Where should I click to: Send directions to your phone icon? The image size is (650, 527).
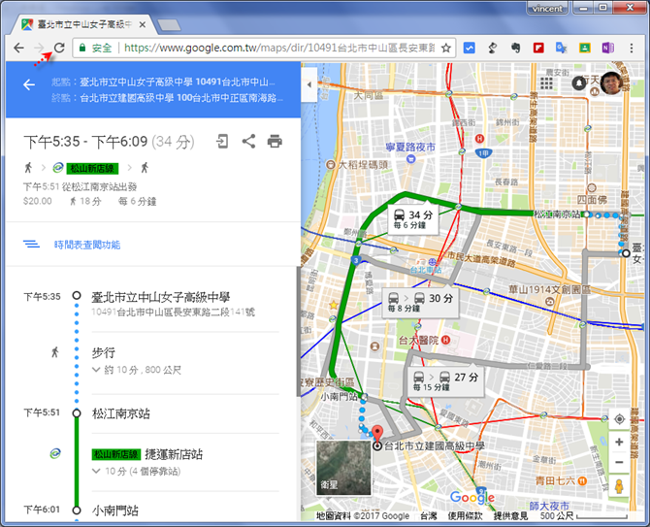(222, 142)
